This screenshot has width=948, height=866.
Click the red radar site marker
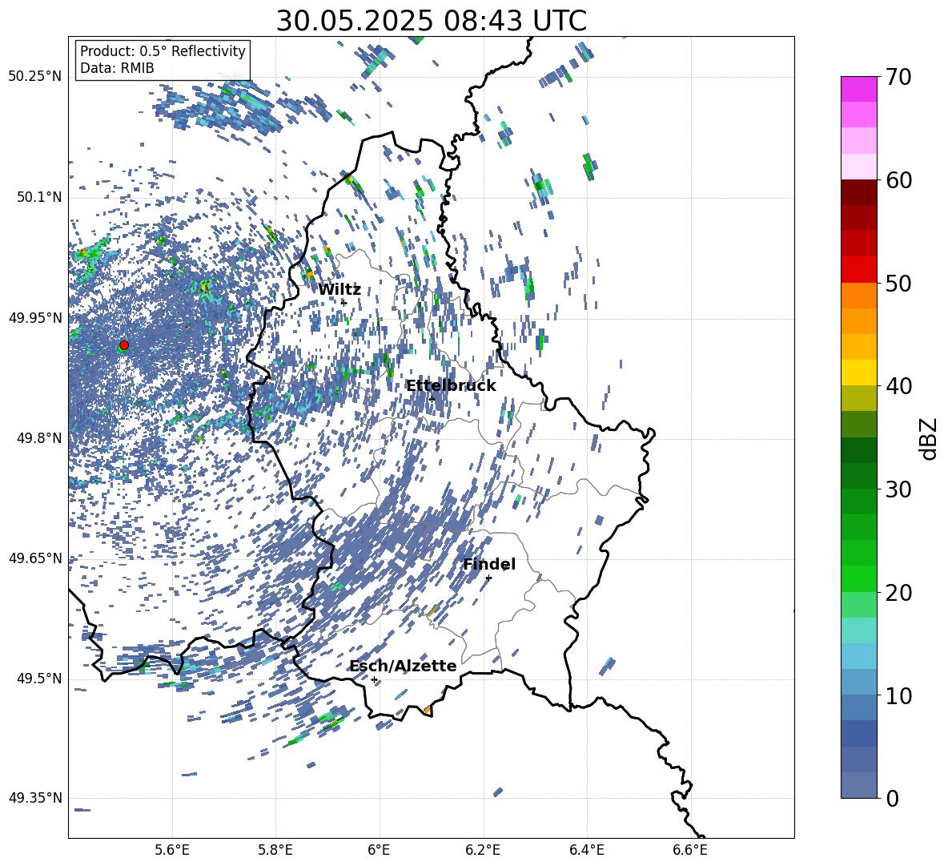tap(124, 344)
